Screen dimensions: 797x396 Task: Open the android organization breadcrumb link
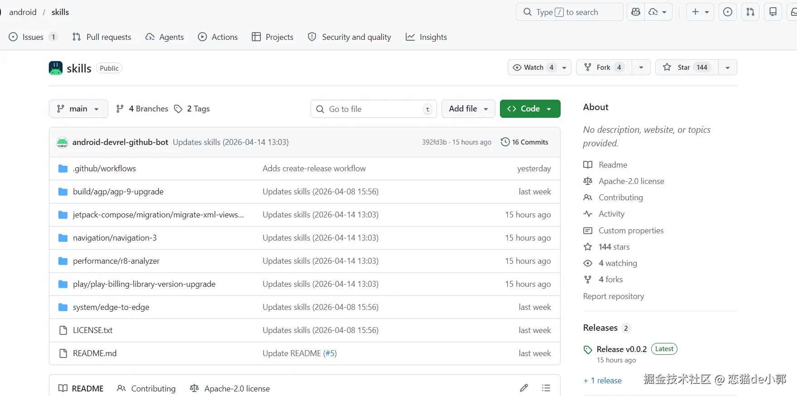(23, 12)
